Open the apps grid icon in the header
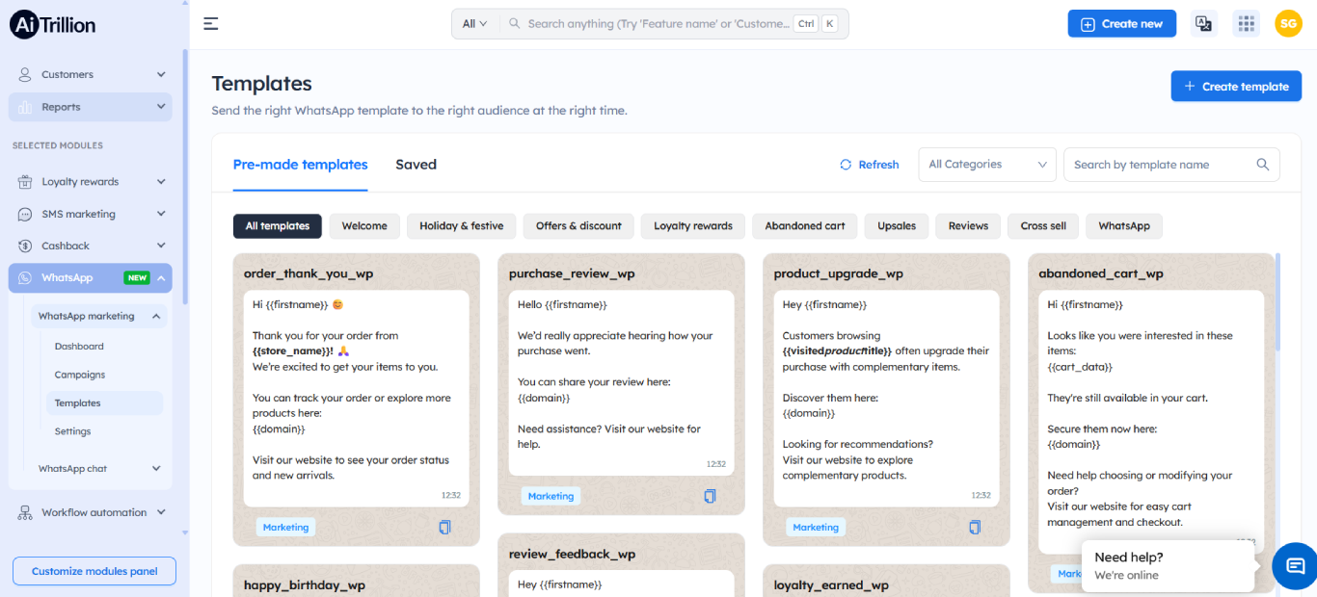 pos(1246,22)
